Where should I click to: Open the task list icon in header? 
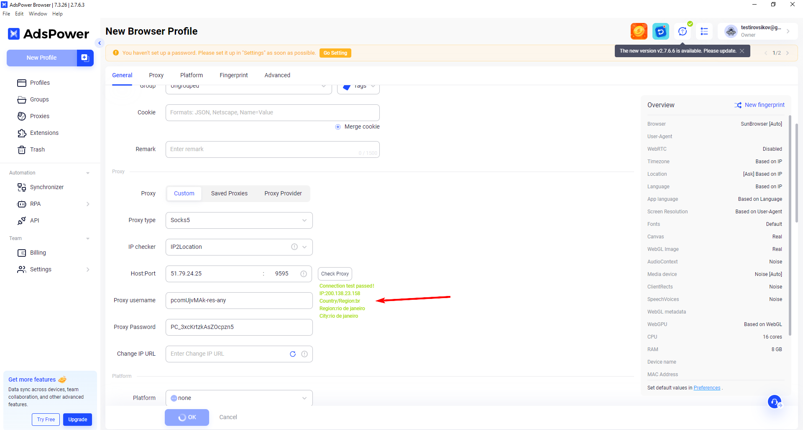[x=704, y=31]
